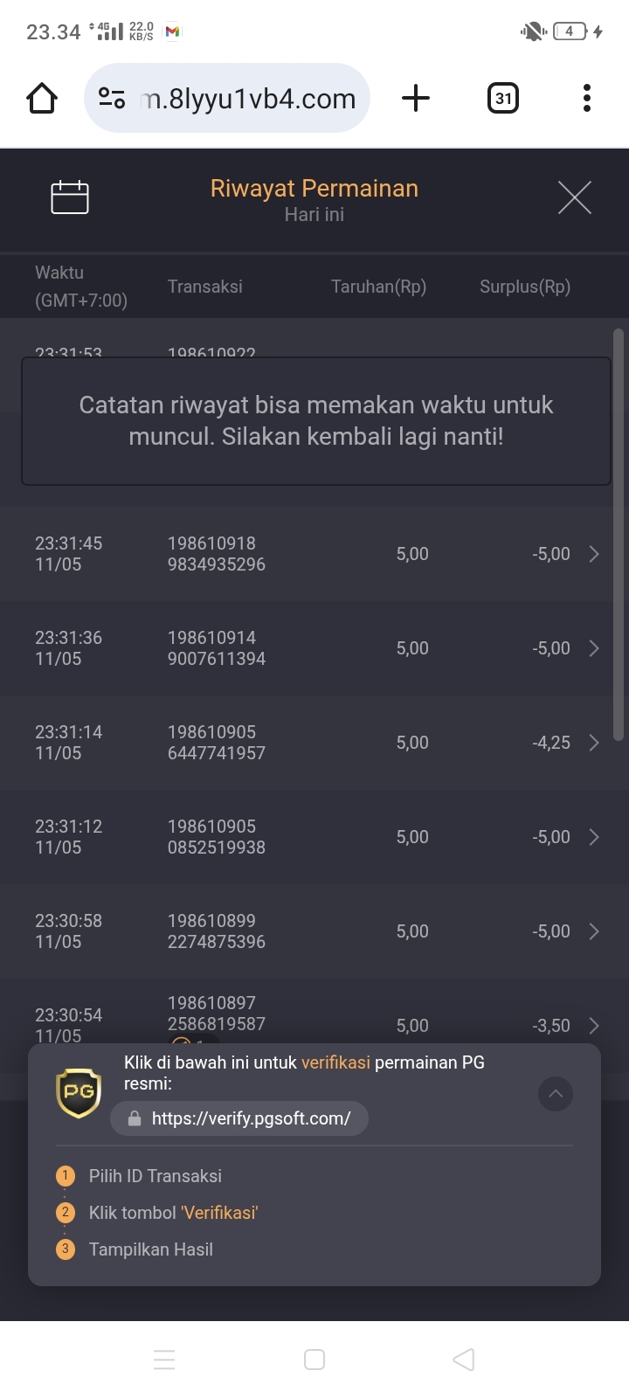Tap the site info icon in address bar

pos(112,98)
